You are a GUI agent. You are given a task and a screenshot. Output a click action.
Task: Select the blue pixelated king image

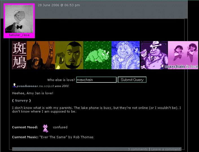126,55
